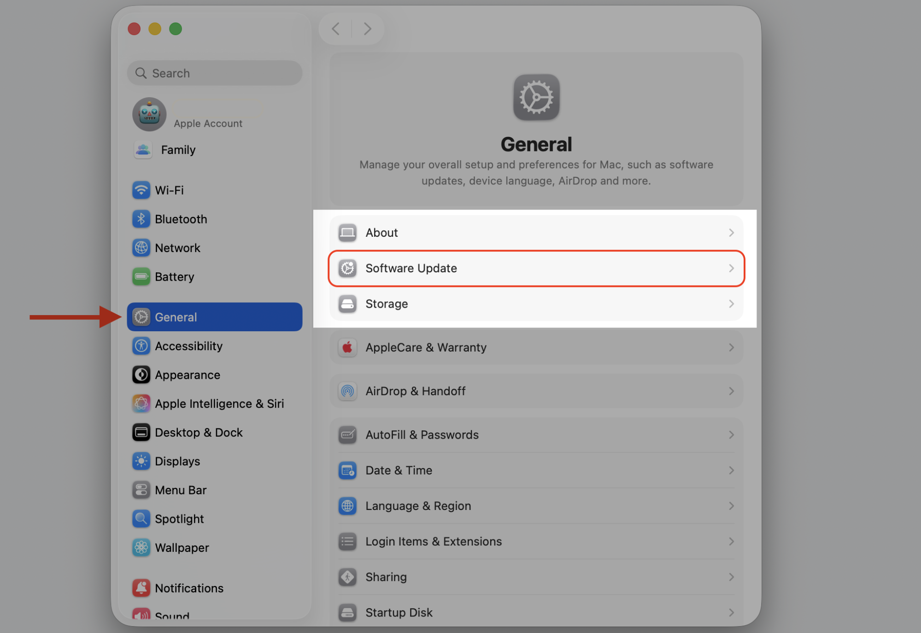This screenshot has width=921, height=633.
Task: Go forward with the right arrow button
Action: pos(368,29)
